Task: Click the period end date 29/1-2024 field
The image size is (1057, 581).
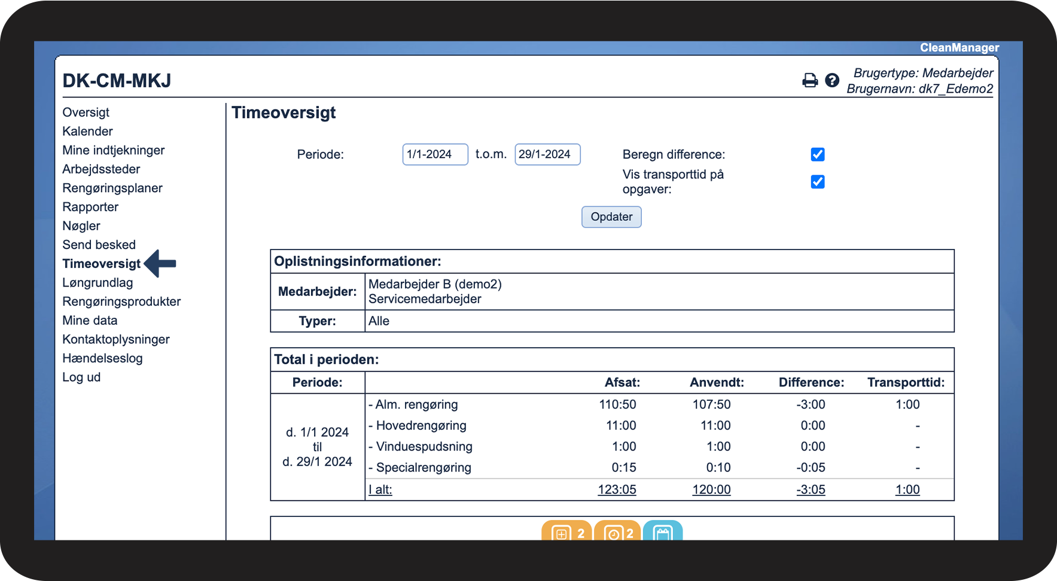Action: coord(547,154)
